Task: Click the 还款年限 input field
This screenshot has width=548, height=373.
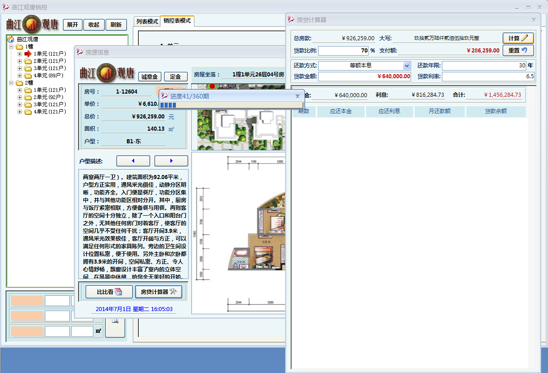Action: click(484, 66)
